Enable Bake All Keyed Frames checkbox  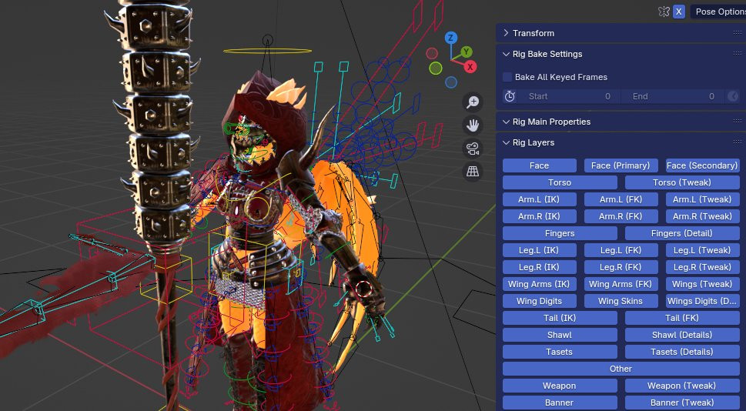click(507, 77)
